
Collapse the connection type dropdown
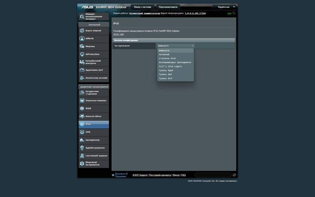[175, 46]
